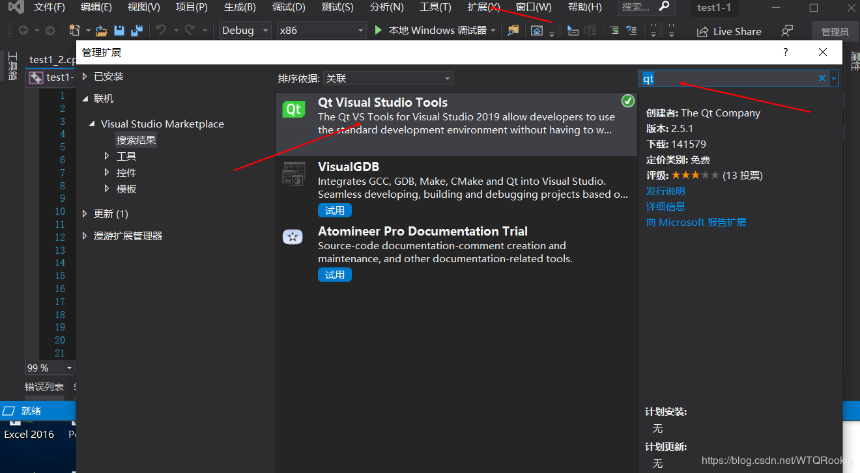
Task: Select the VisualGDB extension icon
Action: click(x=294, y=174)
